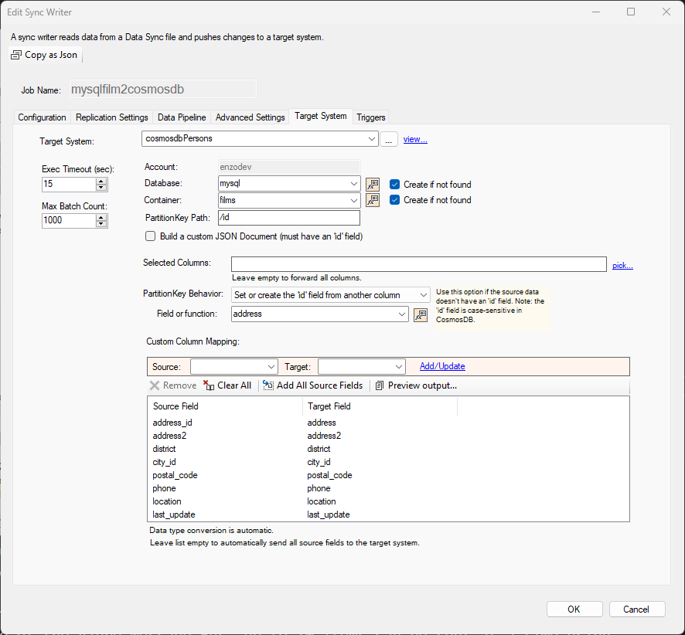
Task: Open the Target column mapping dropdown
Action: pos(398,367)
